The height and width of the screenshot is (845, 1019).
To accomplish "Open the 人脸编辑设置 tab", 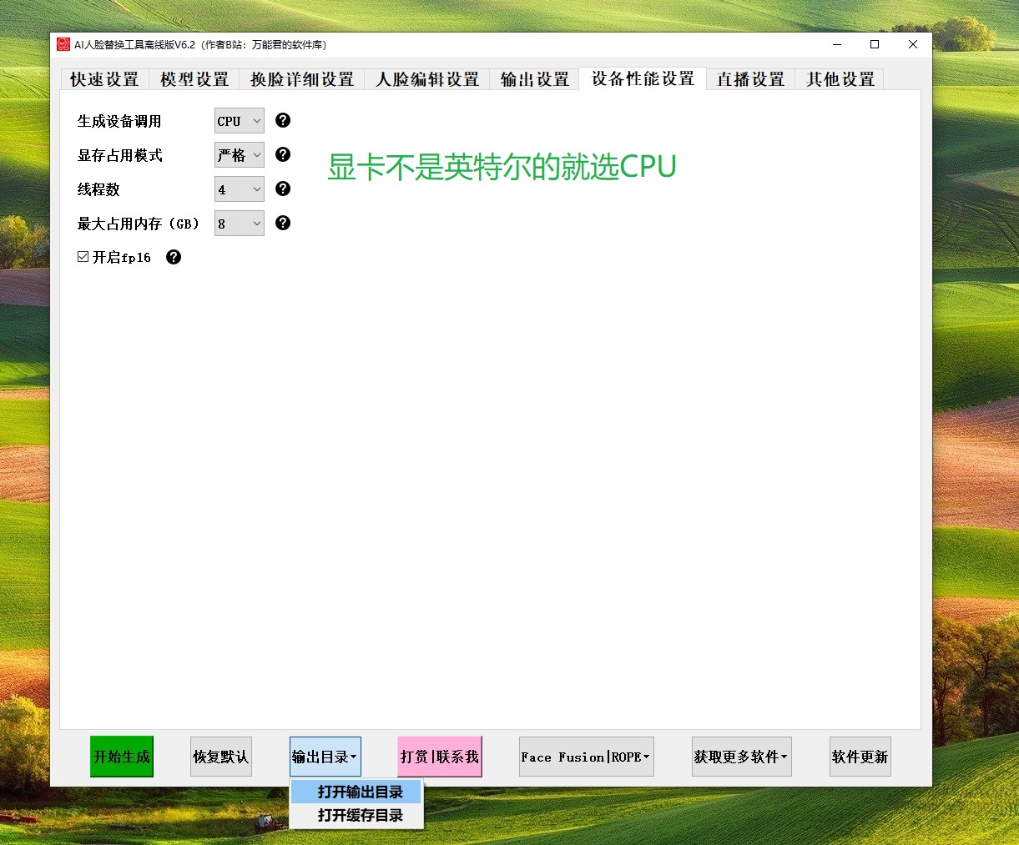I will (x=427, y=79).
